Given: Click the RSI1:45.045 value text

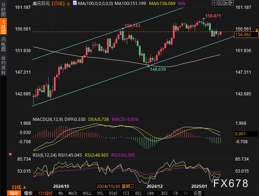Looking at the screenshot, I should tap(70, 155).
